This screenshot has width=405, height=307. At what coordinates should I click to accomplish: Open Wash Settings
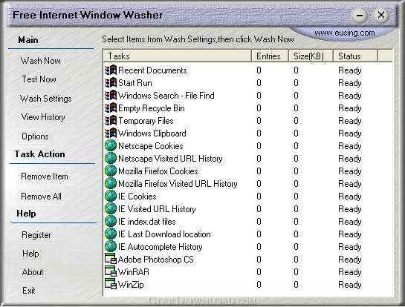tap(46, 99)
